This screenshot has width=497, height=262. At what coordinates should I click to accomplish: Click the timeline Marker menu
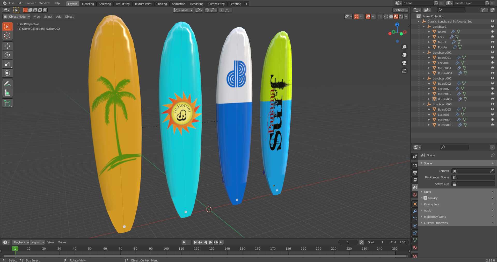(62, 242)
